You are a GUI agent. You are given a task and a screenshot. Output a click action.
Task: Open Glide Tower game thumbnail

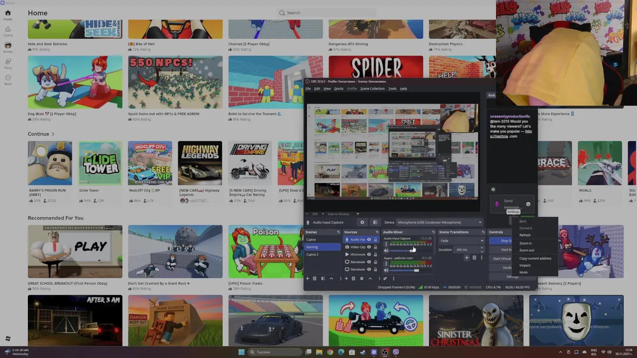pos(100,163)
